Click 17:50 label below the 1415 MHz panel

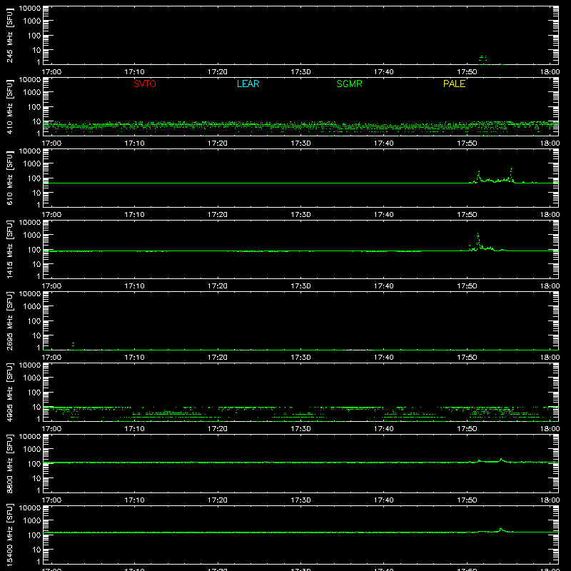(467, 286)
